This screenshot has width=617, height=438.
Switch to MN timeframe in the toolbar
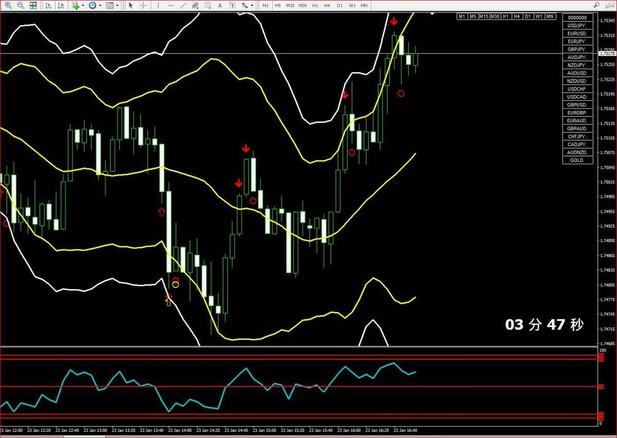click(364, 5)
